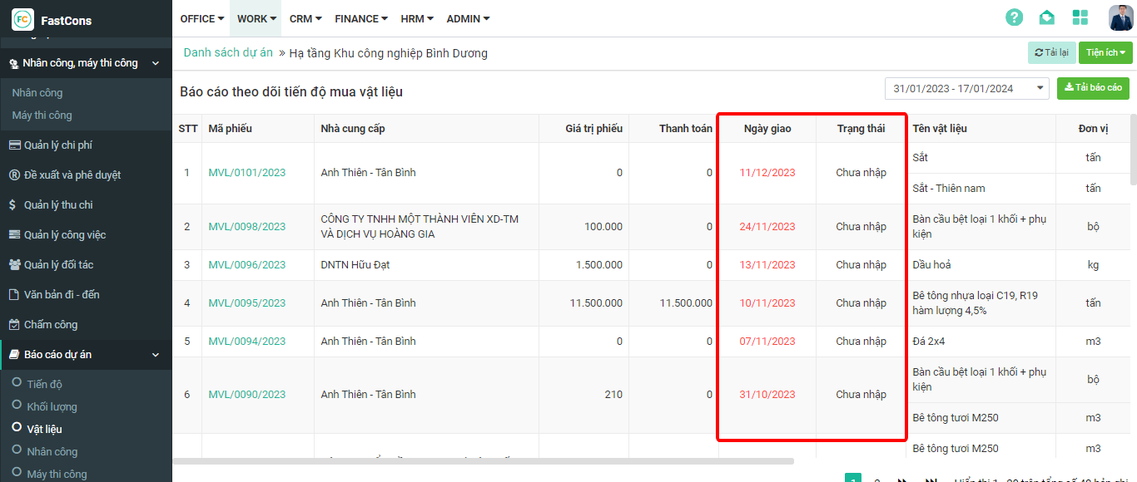Click the Tải báo cáo button
Screen dimensions: 1137x482
coord(1093,88)
